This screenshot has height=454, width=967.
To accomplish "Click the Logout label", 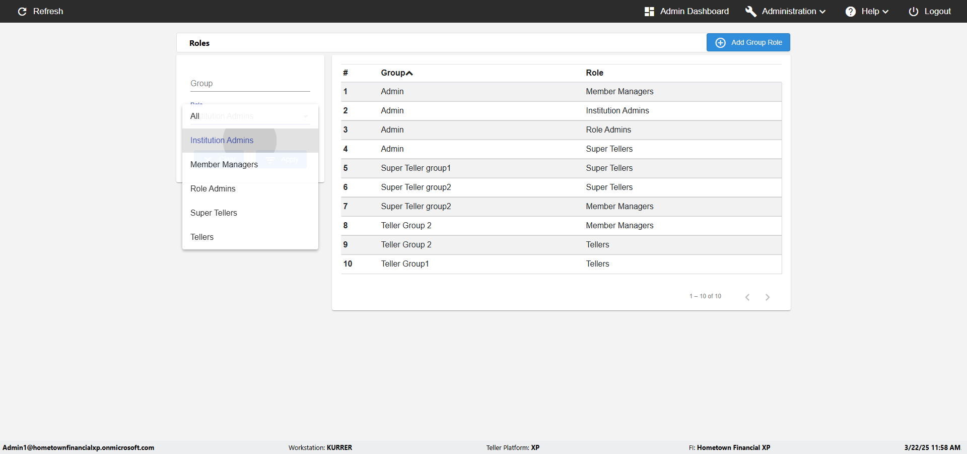I will (937, 11).
